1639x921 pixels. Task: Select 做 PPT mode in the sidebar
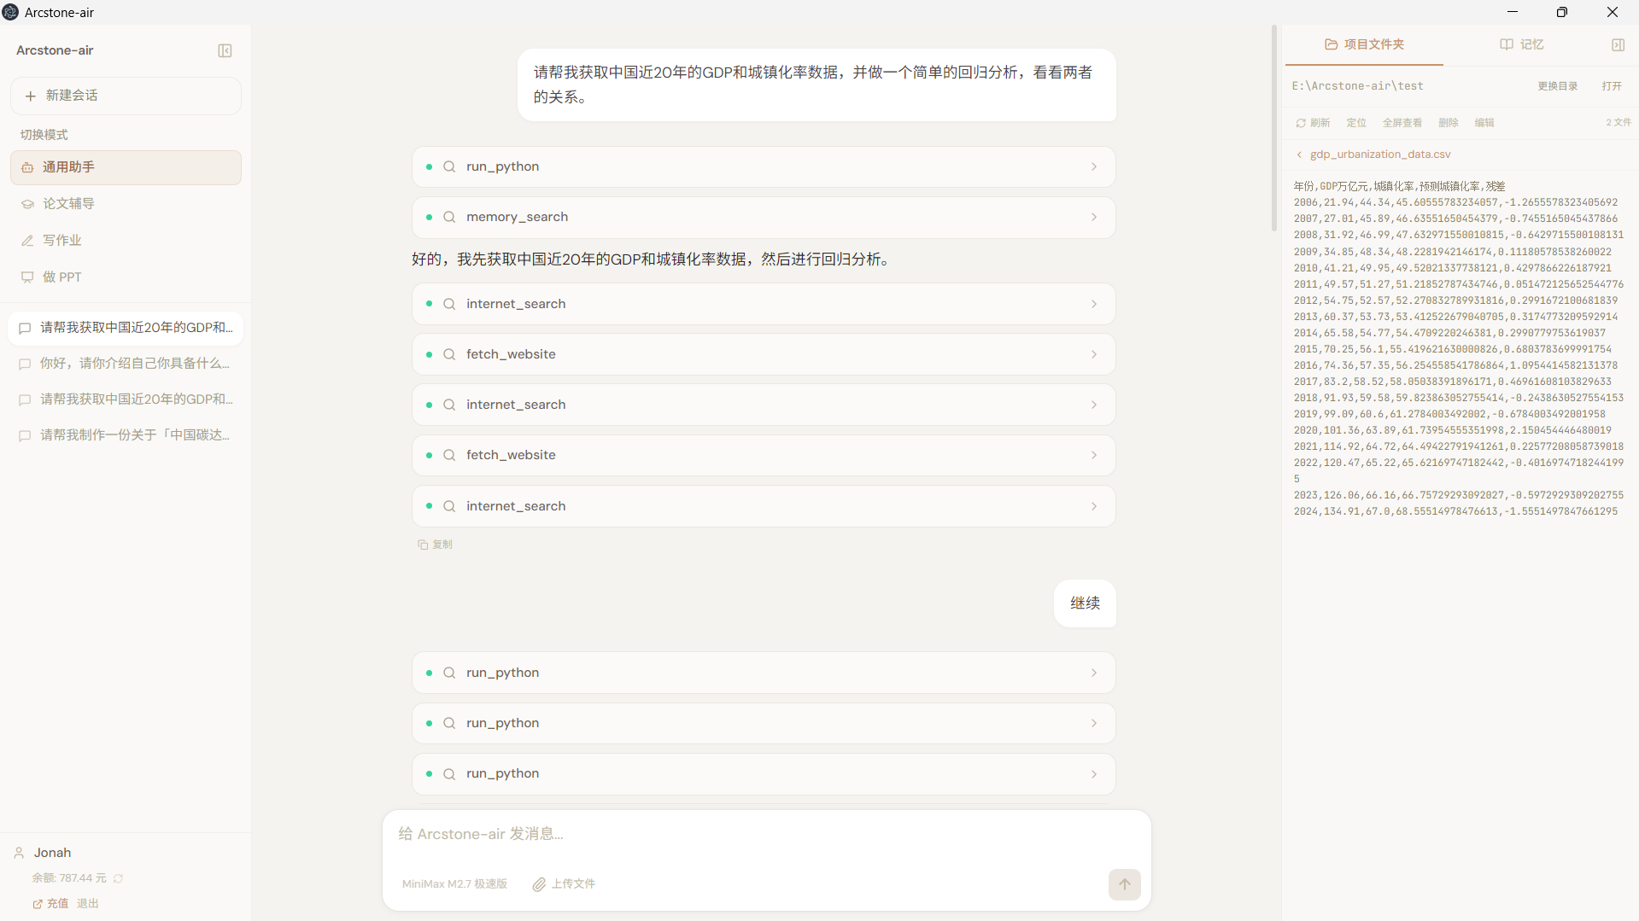[x=61, y=277]
